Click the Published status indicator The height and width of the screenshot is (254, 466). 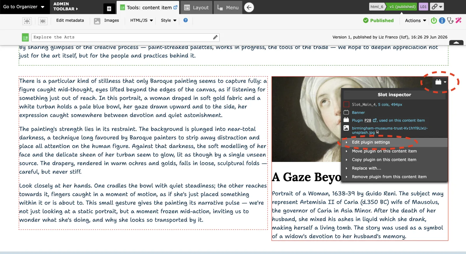click(378, 20)
